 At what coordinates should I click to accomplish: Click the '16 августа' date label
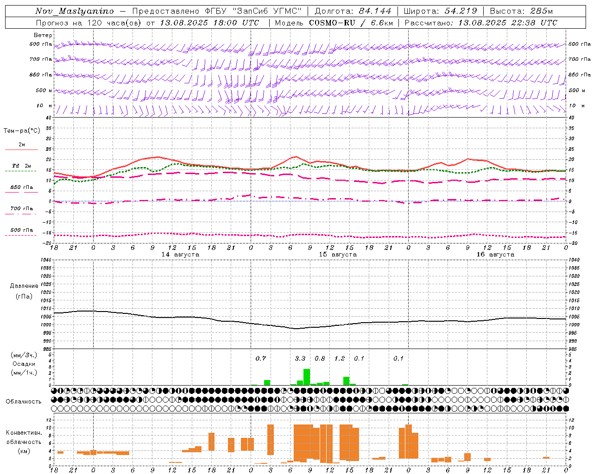pos(495,255)
